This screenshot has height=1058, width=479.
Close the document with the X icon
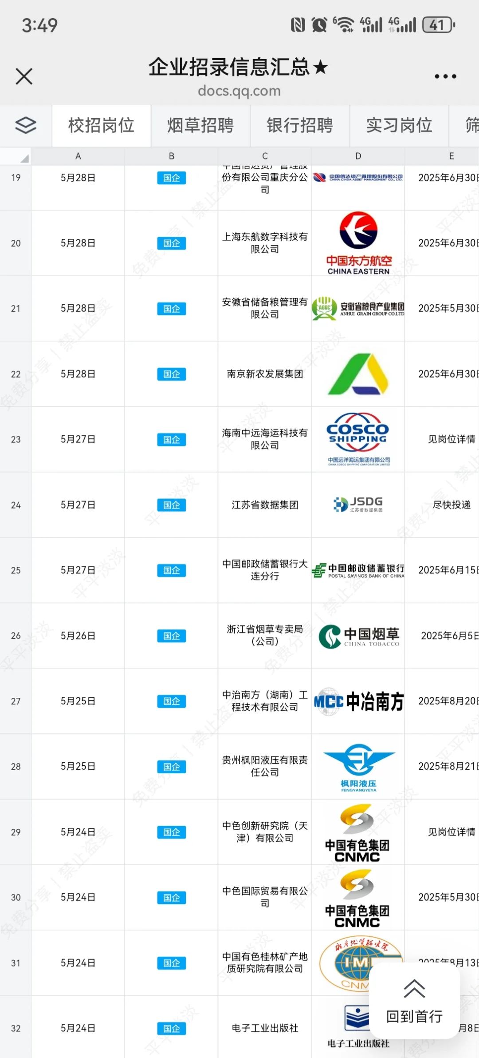(x=24, y=76)
